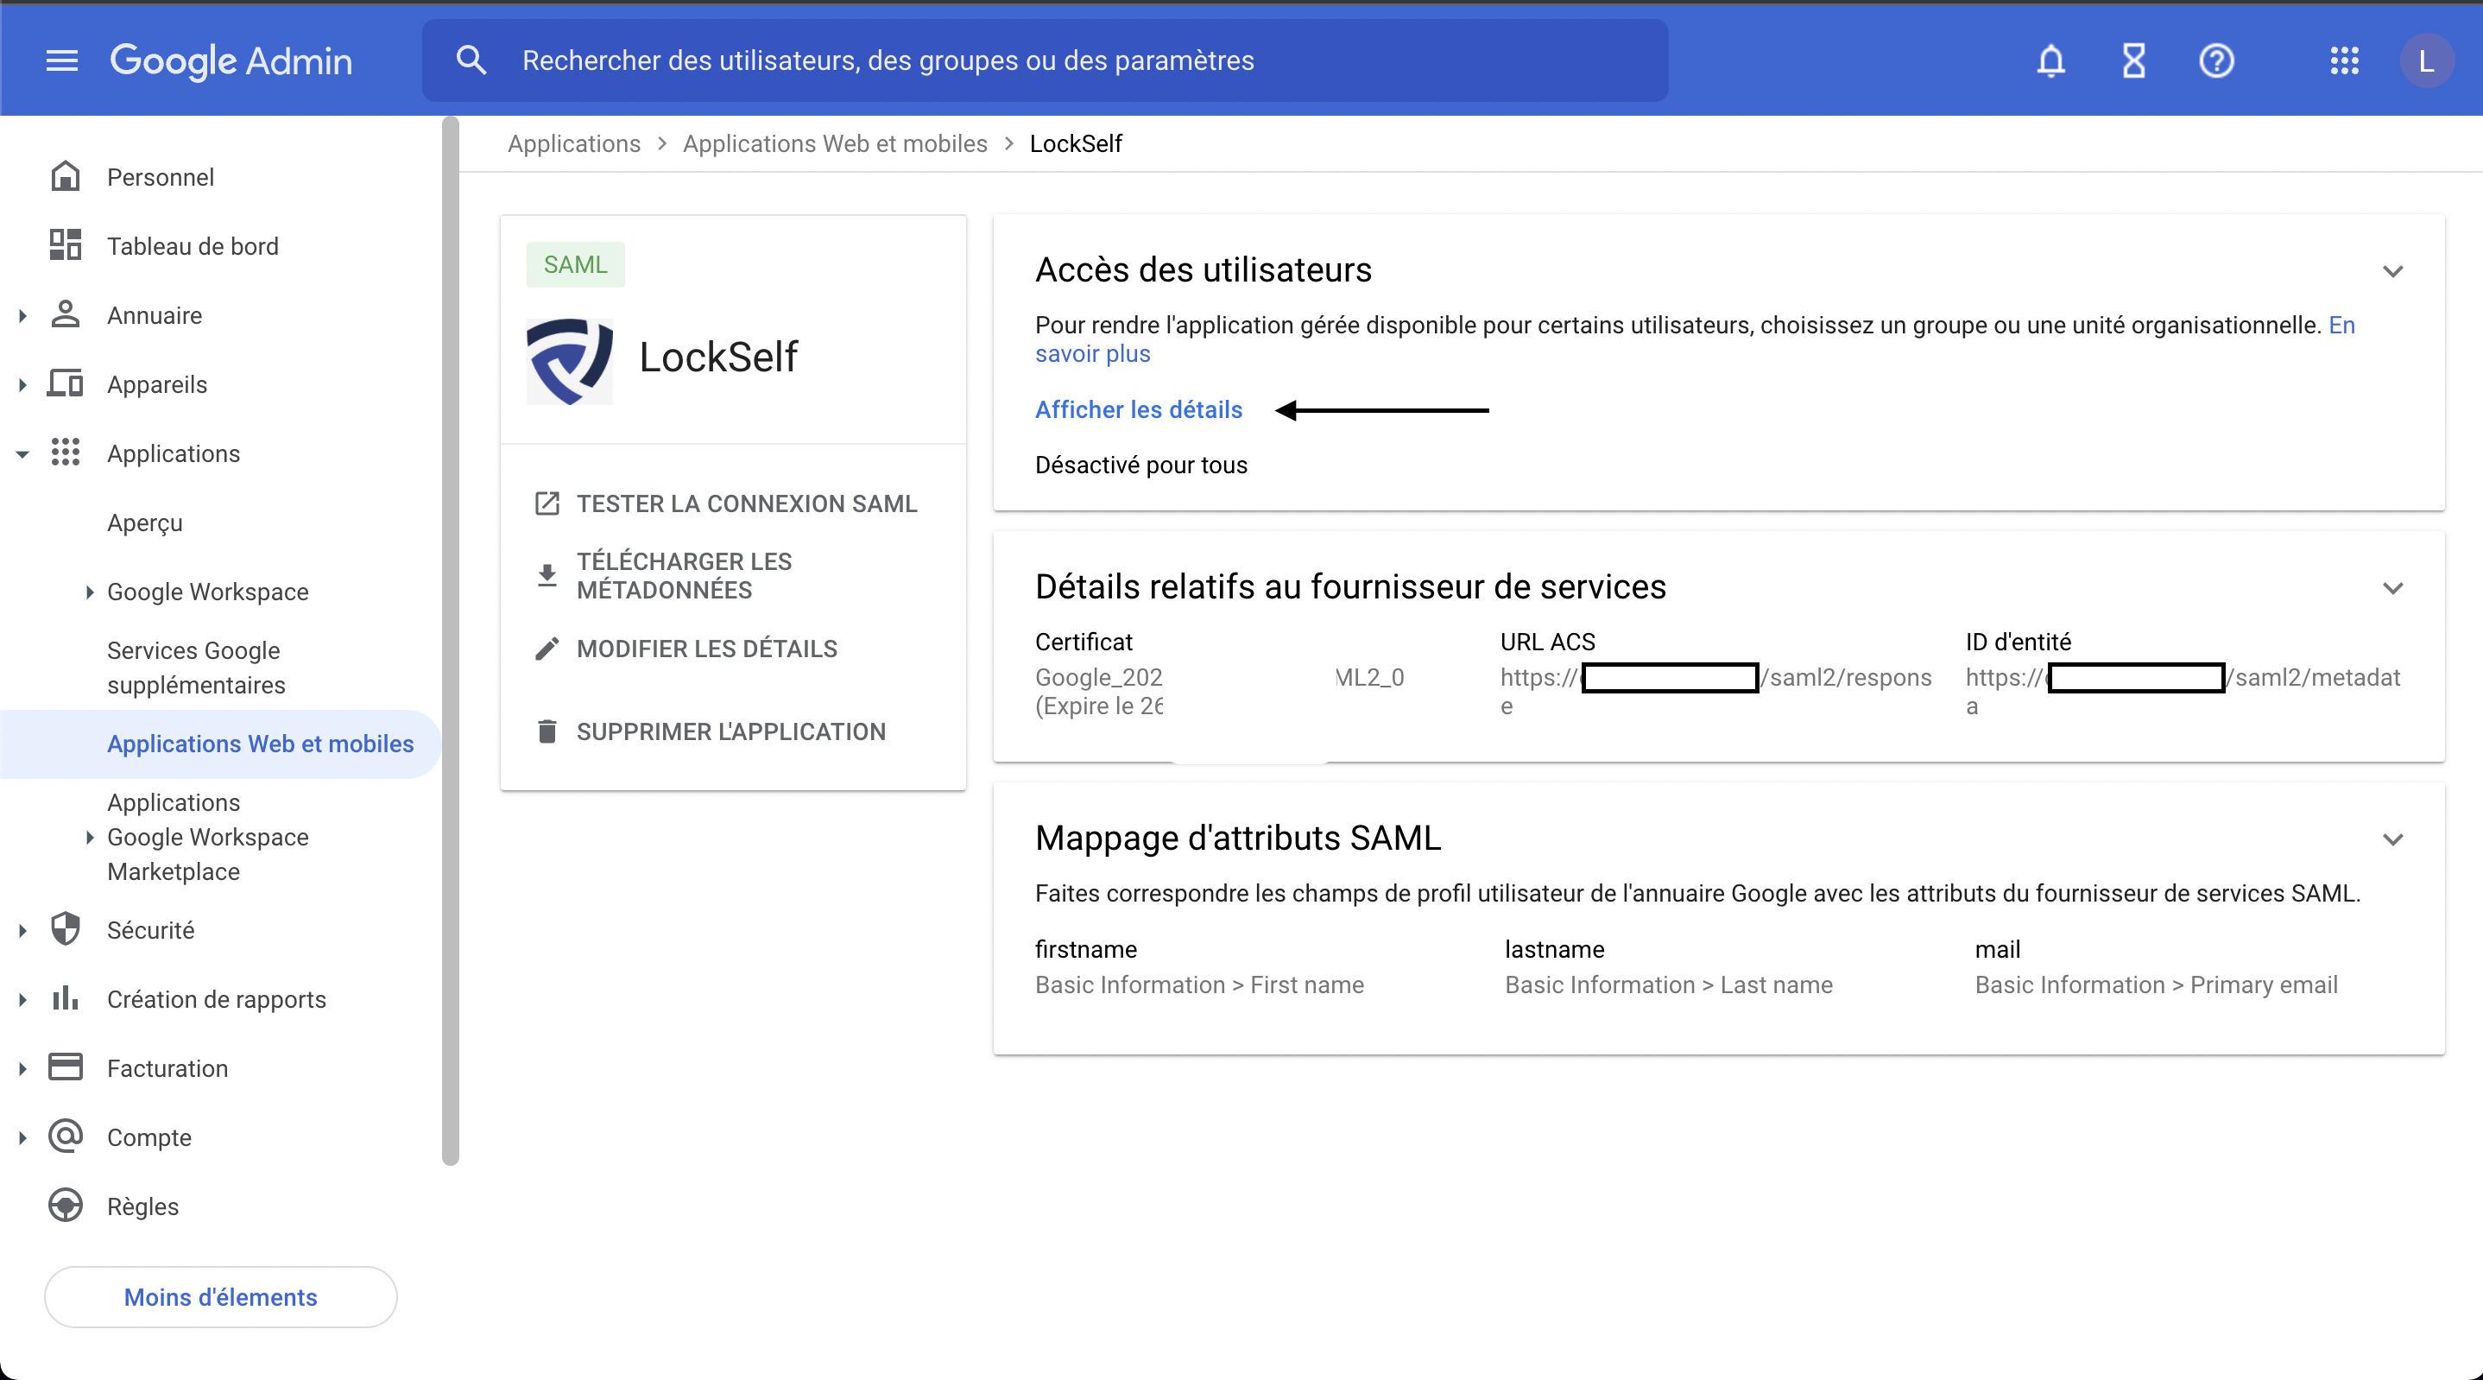Click the trash icon beside Supprimer l'application
The image size is (2483, 1380).
coord(547,731)
